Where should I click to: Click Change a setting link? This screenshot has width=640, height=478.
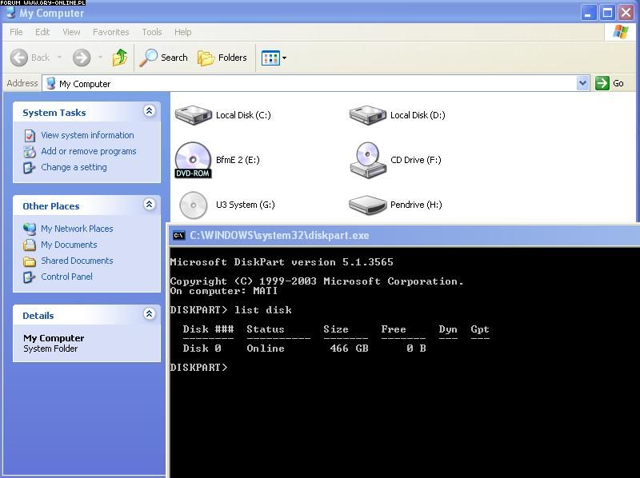[74, 167]
